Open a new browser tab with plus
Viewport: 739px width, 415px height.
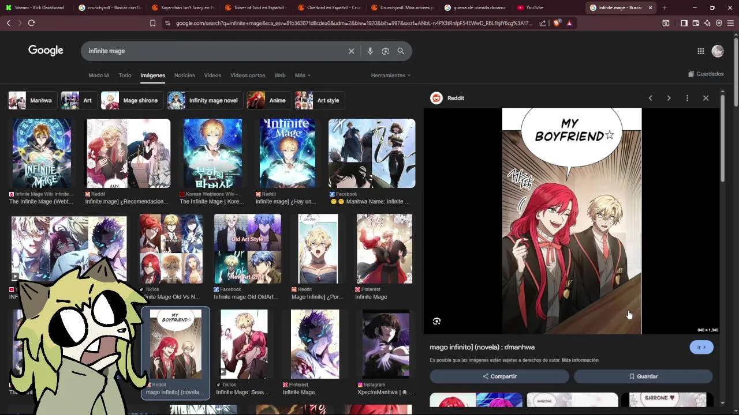665,7
